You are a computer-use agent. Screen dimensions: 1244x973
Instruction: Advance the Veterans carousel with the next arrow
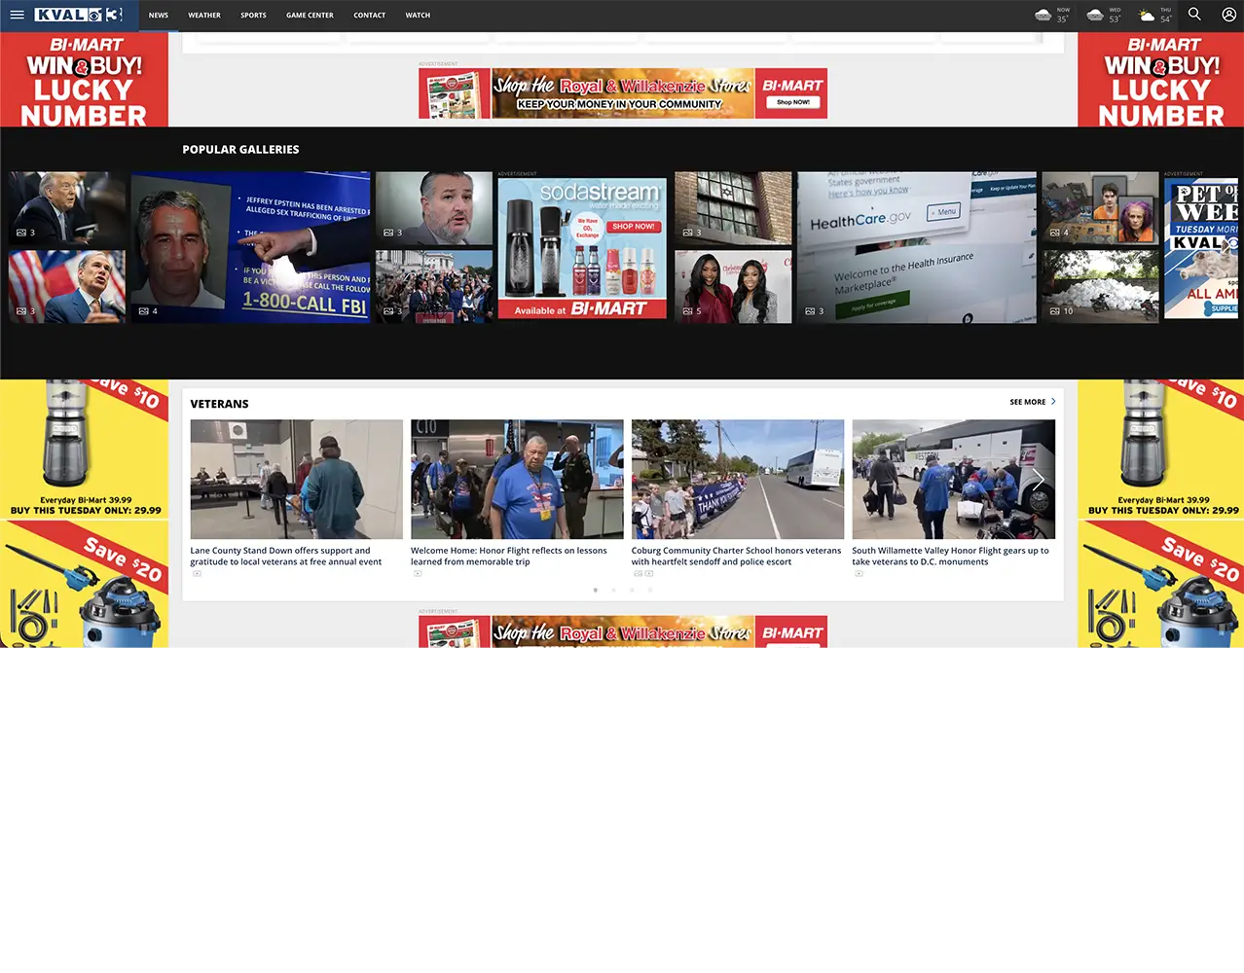pyautogui.click(x=1038, y=479)
